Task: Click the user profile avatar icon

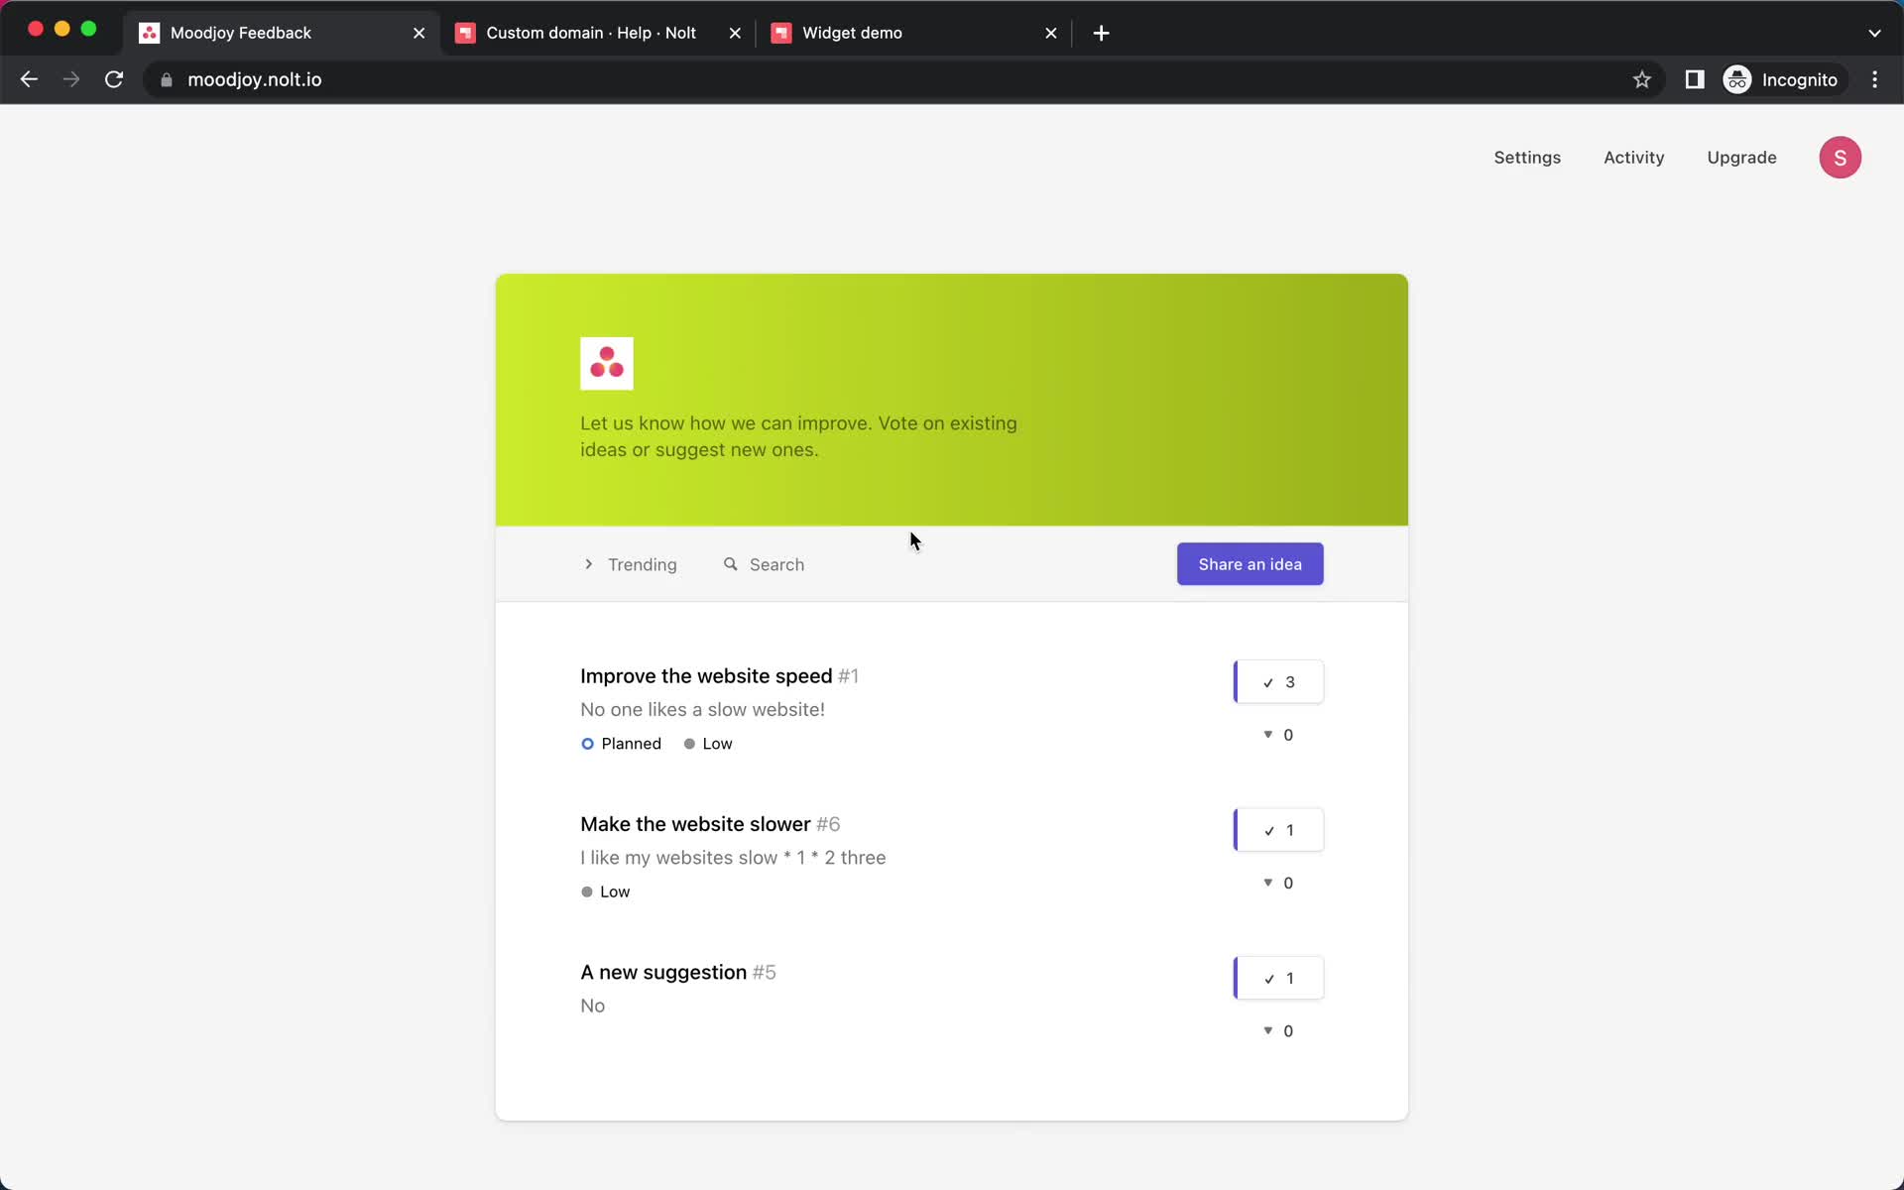Action: click(1841, 157)
